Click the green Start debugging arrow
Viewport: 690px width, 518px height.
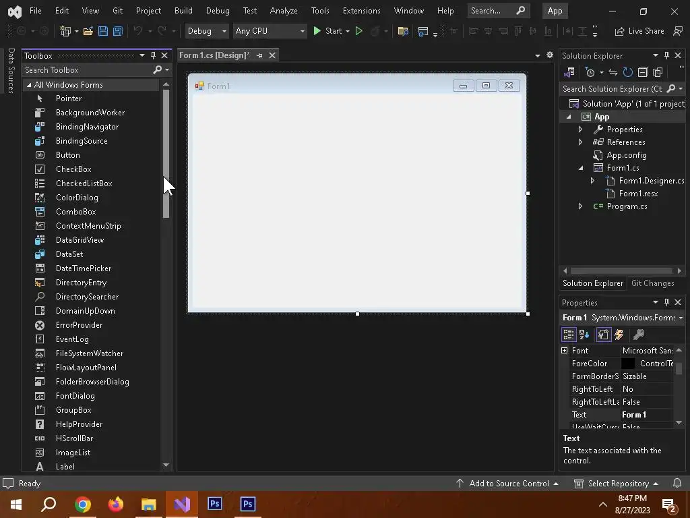tap(317, 31)
